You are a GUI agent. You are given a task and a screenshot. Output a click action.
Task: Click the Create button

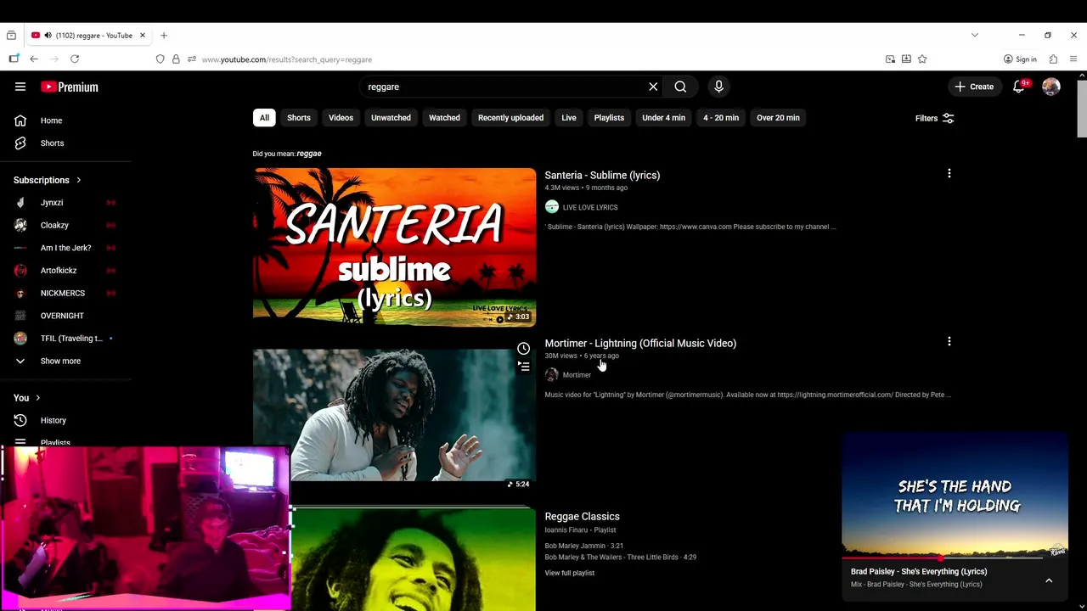973,87
